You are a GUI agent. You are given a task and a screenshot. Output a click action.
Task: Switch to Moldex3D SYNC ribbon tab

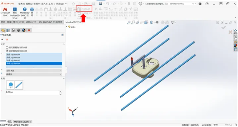click(74, 22)
